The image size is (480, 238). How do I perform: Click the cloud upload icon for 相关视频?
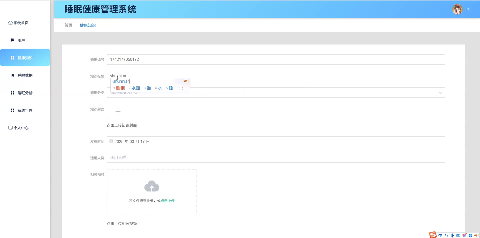[151, 186]
